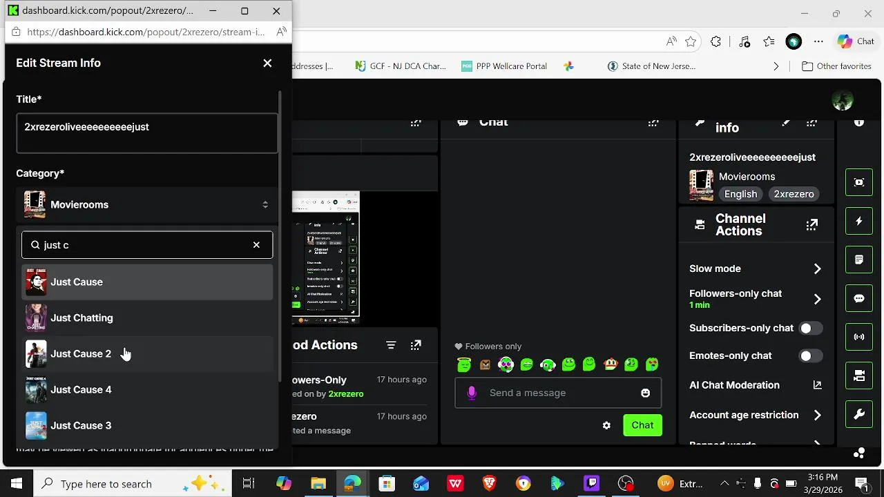Viewport: 884px width, 497px height.
Task: Click the purple microphone icon in chat
Action: [472, 393]
